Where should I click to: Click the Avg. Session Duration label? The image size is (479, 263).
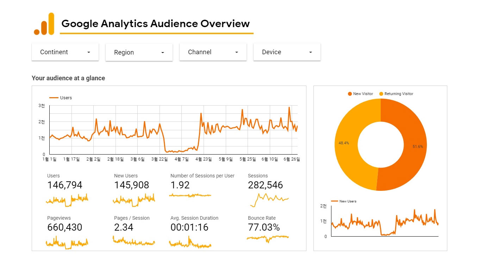194,218
